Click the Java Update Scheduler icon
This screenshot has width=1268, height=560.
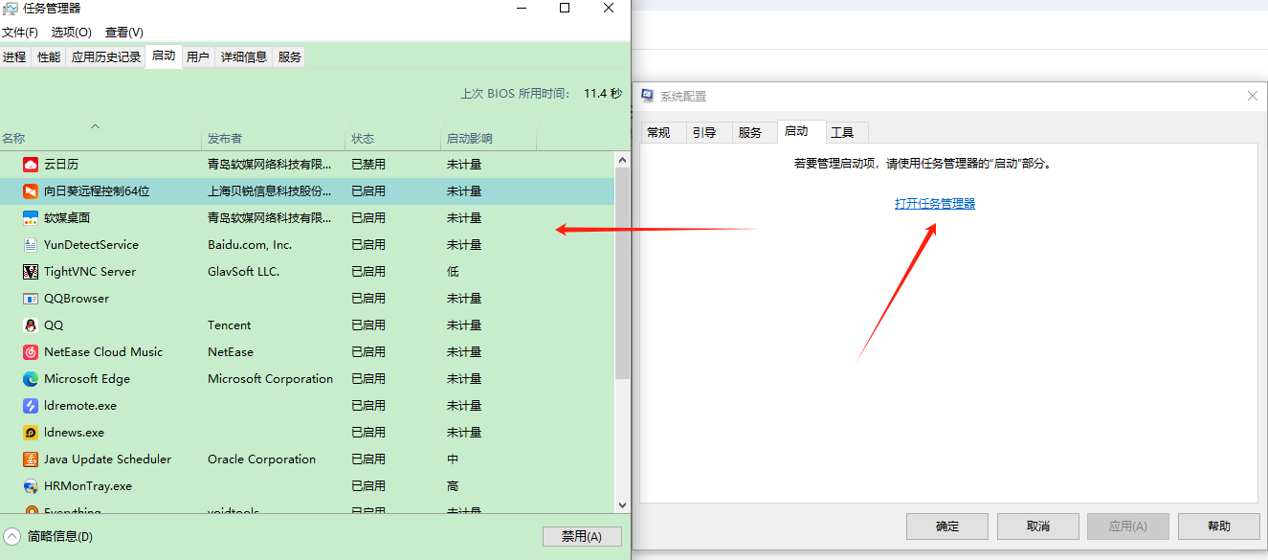click(31, 459)
